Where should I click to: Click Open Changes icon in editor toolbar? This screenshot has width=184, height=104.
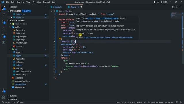pos(173,7)
